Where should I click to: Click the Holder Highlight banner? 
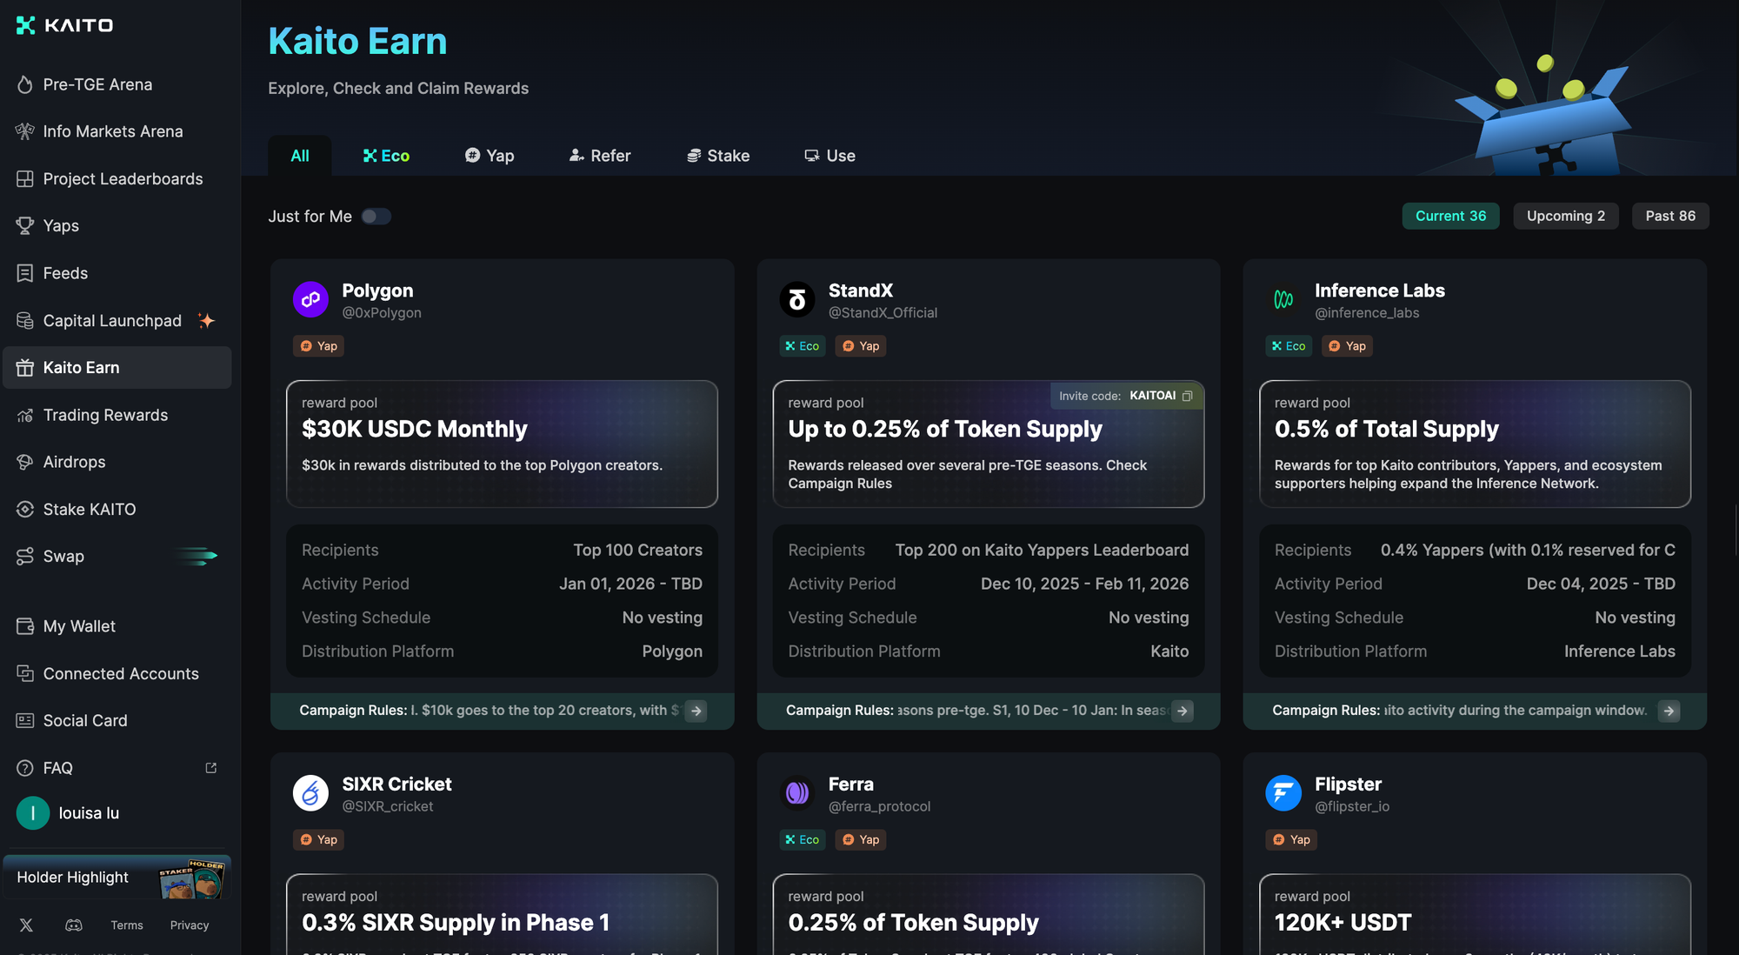[117, 877]
